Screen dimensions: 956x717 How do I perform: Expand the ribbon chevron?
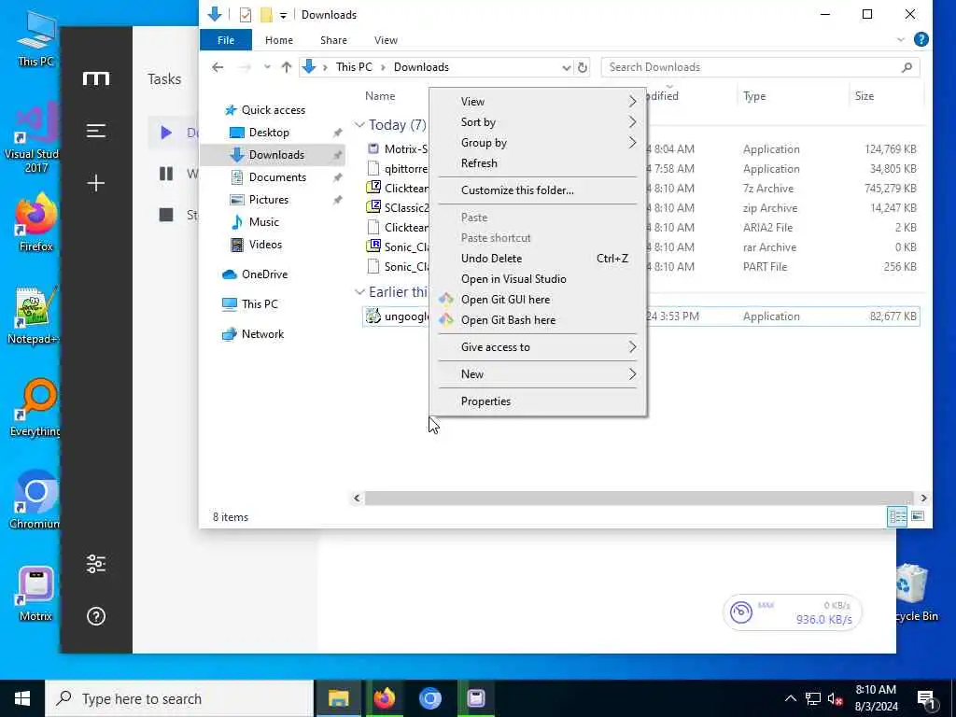coord(901,39)
